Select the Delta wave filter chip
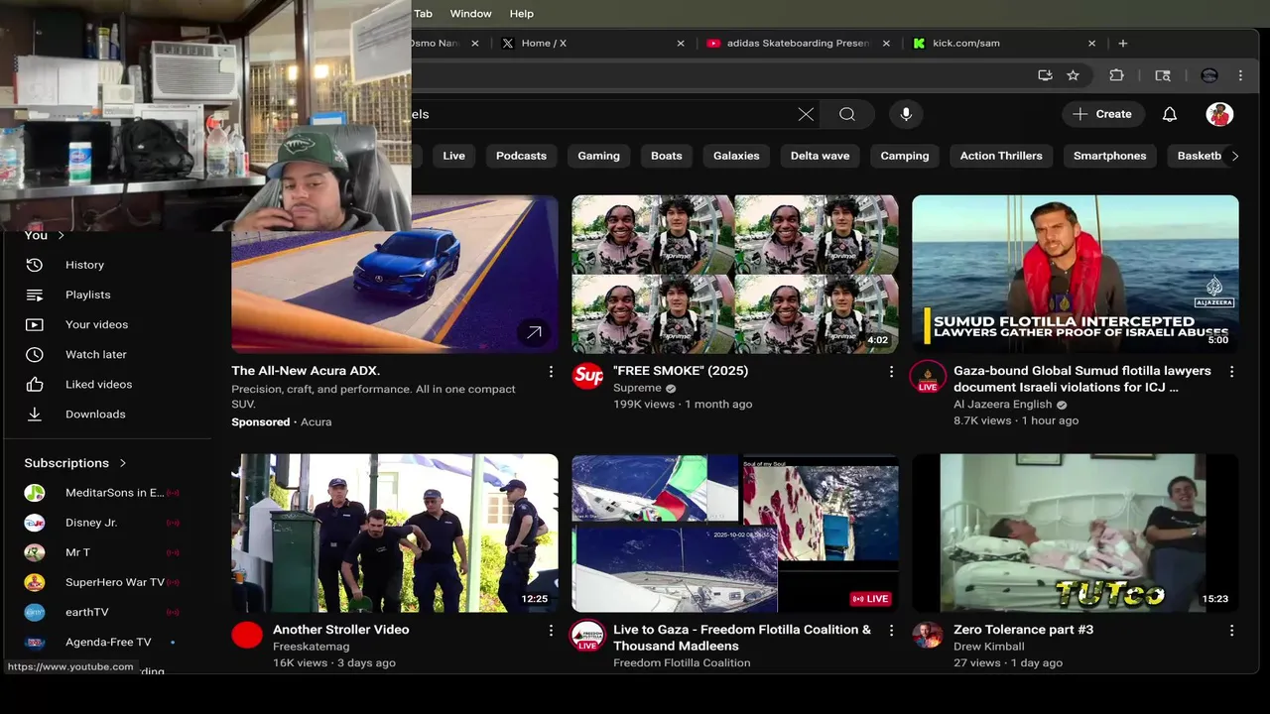Image resolution: width=1270 pixels, height=714 pixels. click(x=820, y=156)
